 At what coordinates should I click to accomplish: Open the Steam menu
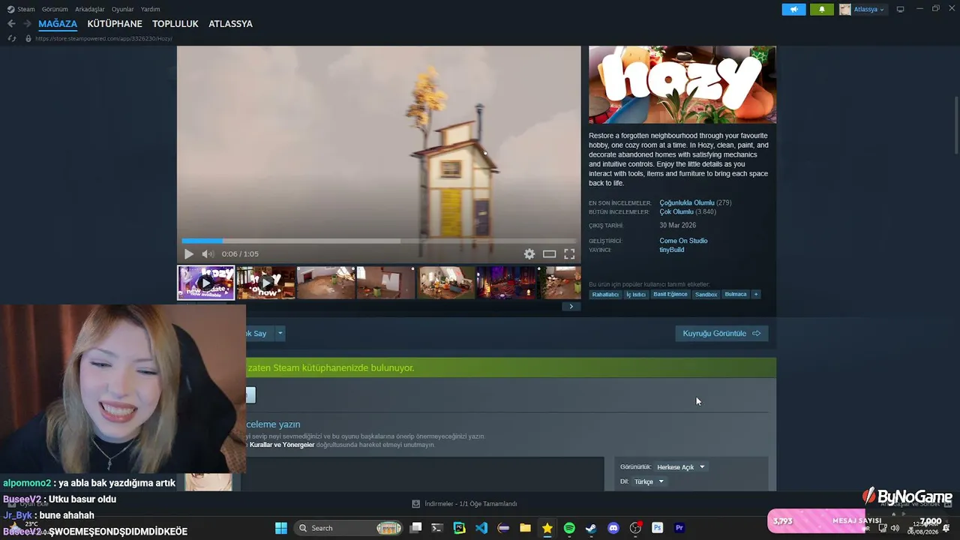point(26,9)
